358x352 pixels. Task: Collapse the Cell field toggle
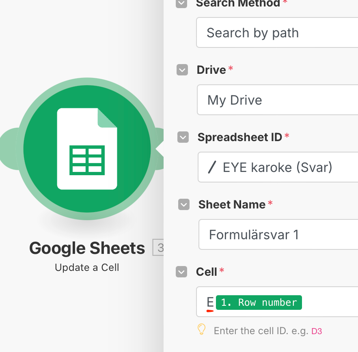coord(181,272)
